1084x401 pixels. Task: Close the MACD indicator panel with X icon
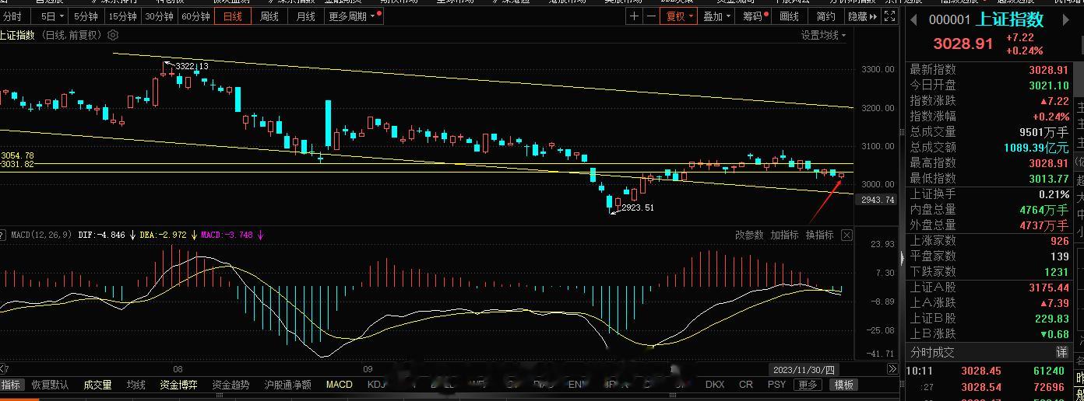click(847, 235)
